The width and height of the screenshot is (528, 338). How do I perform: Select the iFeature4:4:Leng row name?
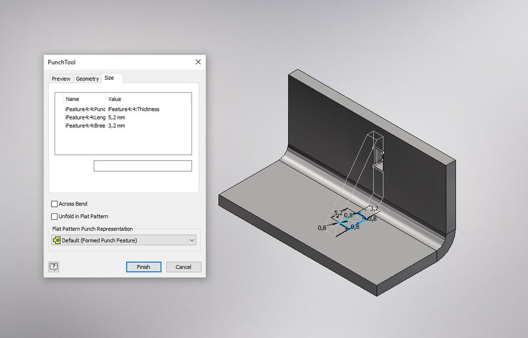click(x=85, y=117)
